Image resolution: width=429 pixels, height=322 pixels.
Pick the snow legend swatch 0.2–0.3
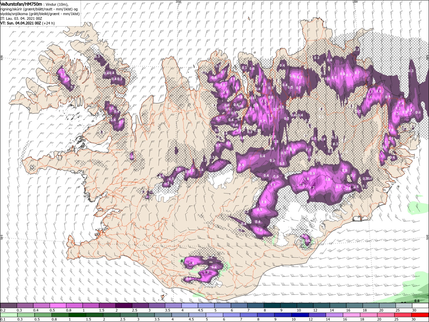8,306
